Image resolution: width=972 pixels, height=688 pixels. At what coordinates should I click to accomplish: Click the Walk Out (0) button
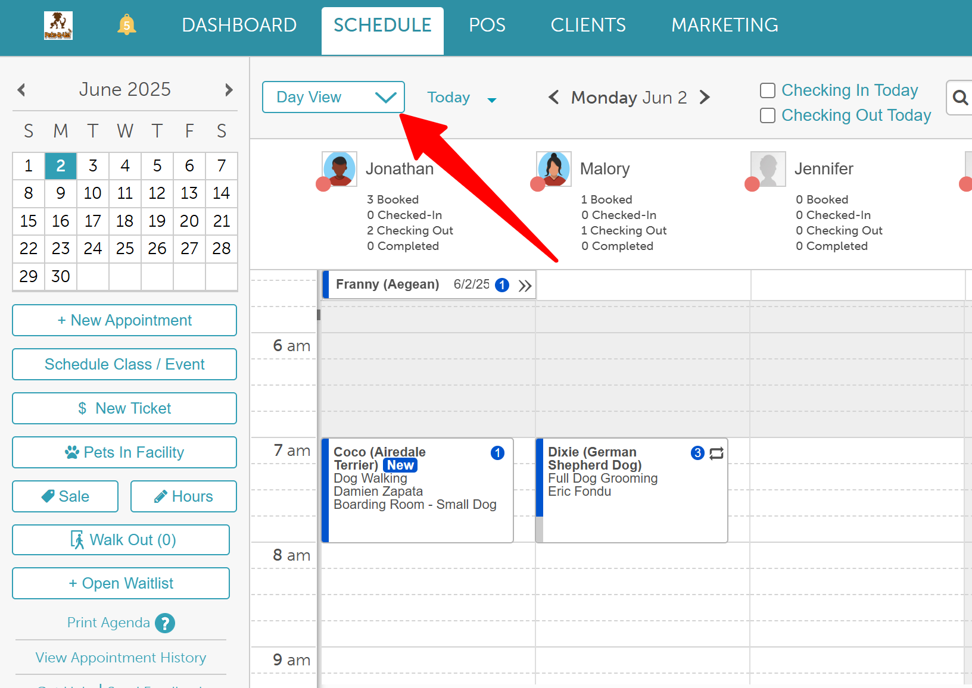coord(121,540)
